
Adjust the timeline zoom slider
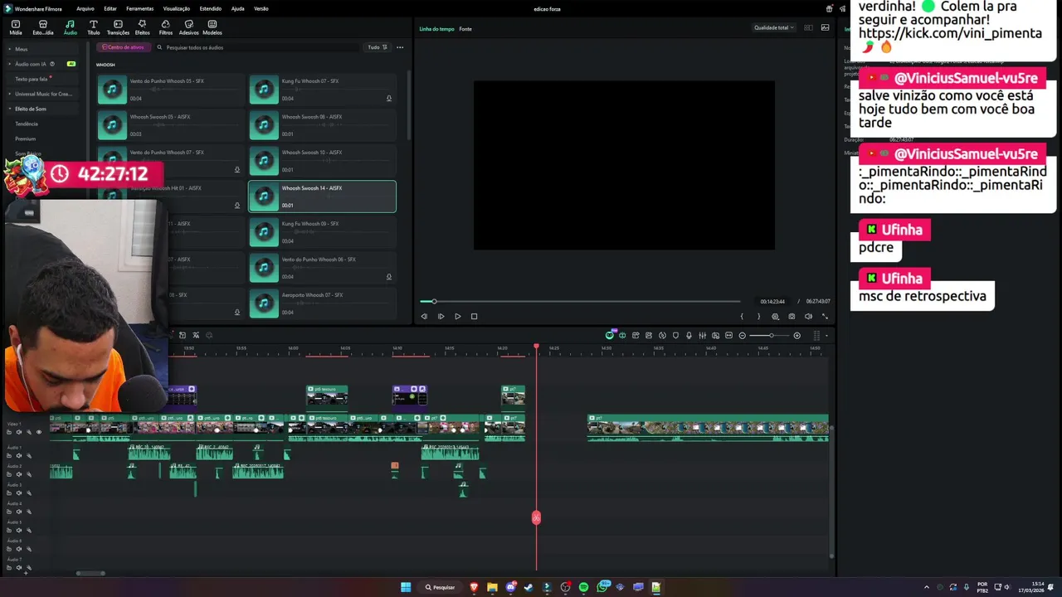point(772,335)
